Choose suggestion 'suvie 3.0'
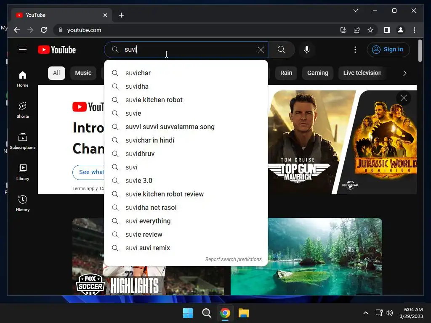Screen dimensions: 431x323 (186, 181)
